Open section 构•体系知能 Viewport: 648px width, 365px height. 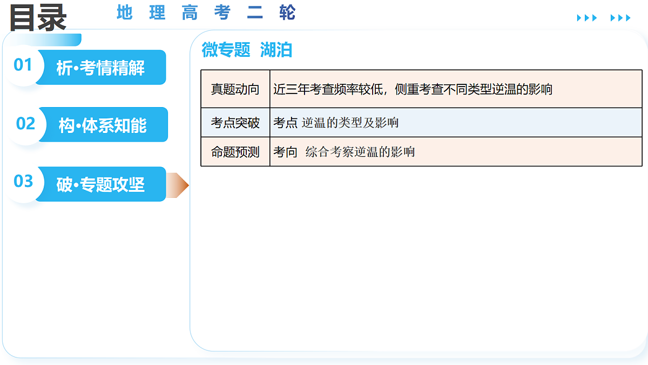[x=103, y=125]
